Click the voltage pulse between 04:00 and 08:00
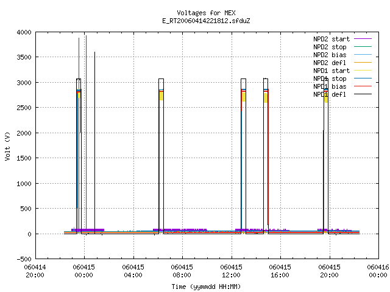Viewport: 390px width, 292px height. point(161,156)
